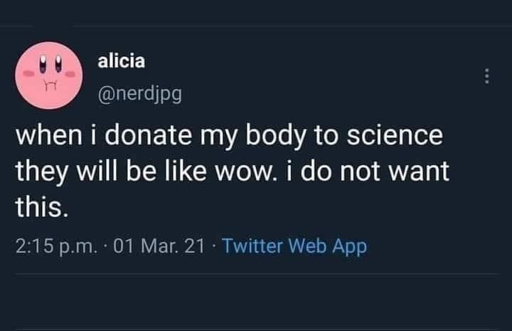Click the first word "when" of the tweet
This screenshot has width=512, height=331.
click(44, 137)
